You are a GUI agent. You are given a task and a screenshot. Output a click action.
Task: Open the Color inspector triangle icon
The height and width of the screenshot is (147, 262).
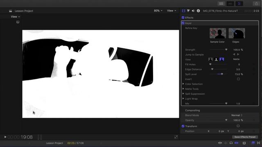pyautogui.click(x=188, y=11)
